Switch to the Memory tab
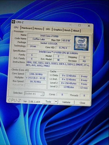 click(38, 29)
